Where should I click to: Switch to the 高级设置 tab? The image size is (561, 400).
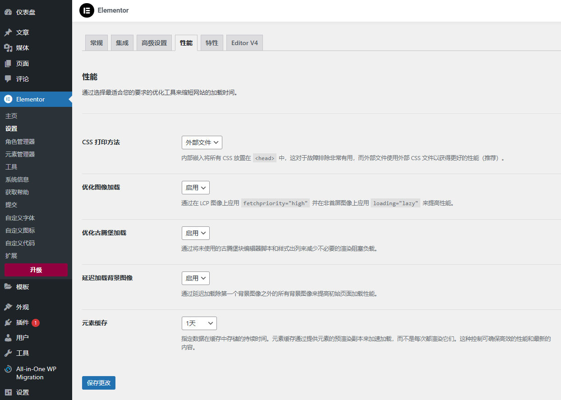click(154, 43)
